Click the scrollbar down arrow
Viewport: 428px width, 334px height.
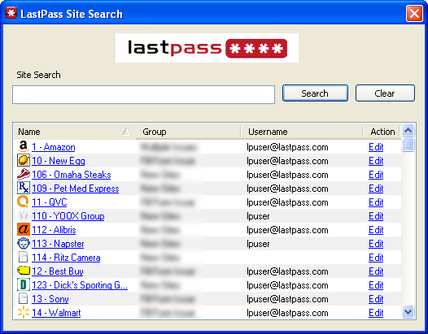(408, 311)
